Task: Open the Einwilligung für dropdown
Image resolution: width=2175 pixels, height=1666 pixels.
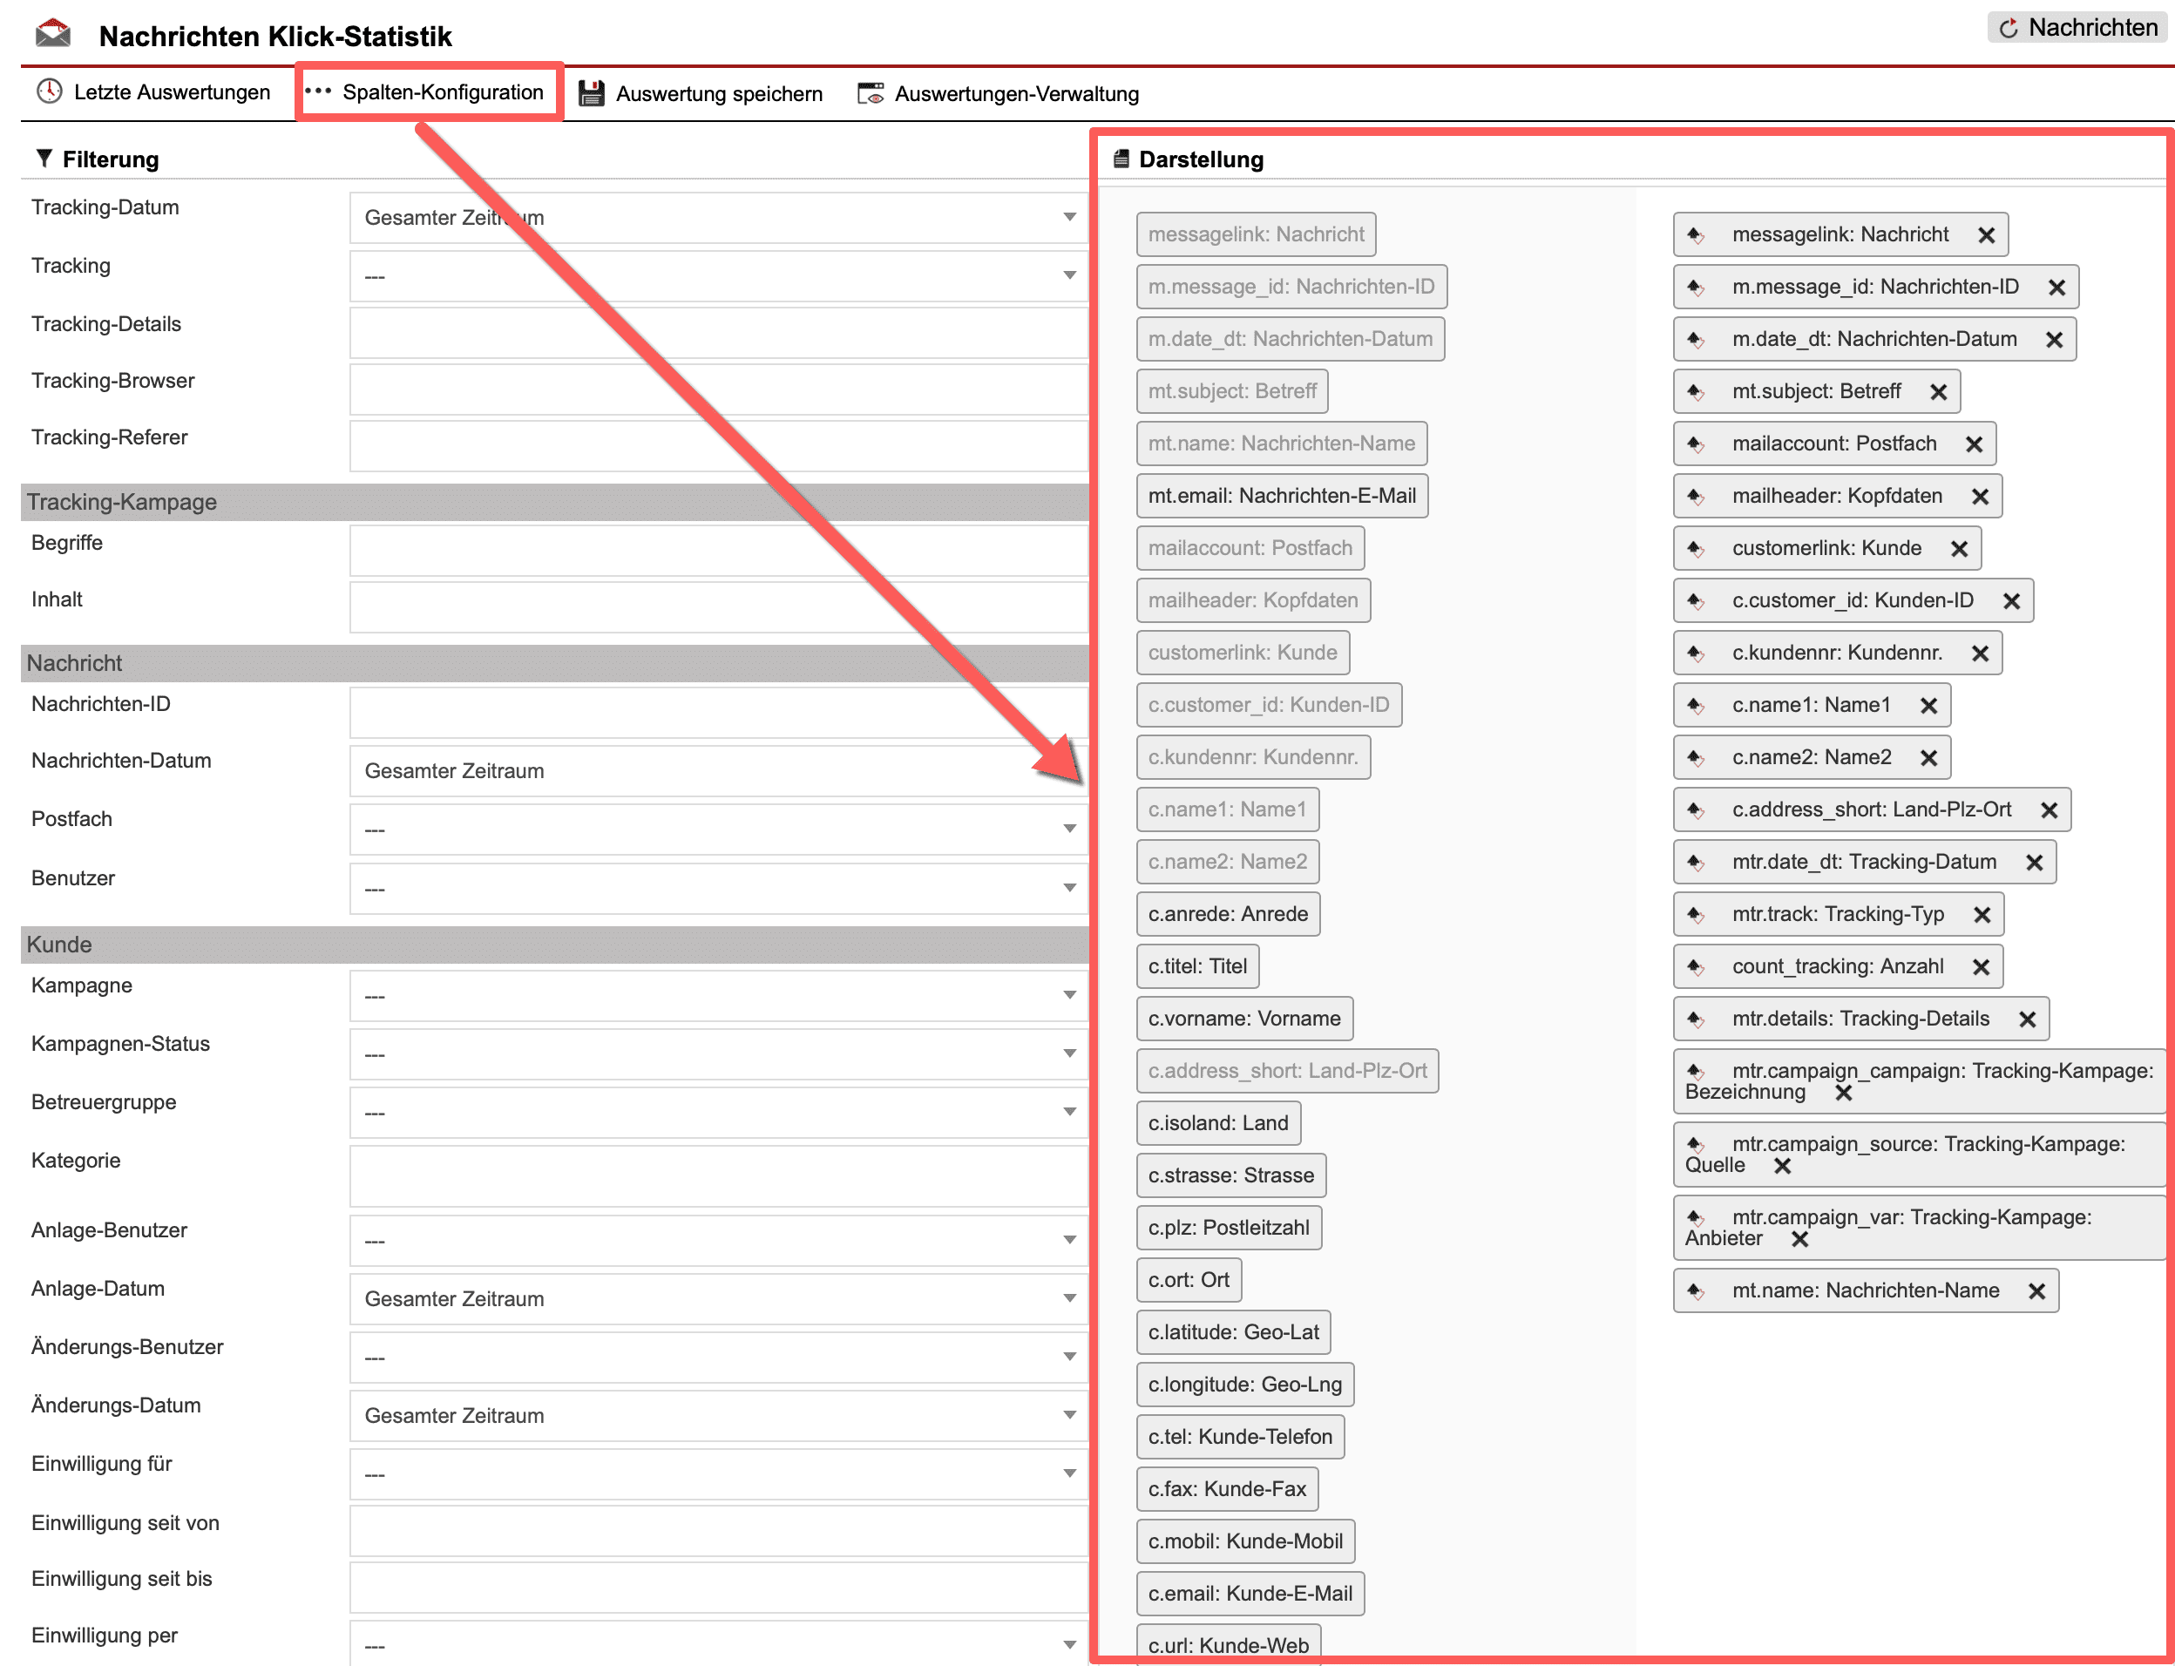Action: point(718,1473)
